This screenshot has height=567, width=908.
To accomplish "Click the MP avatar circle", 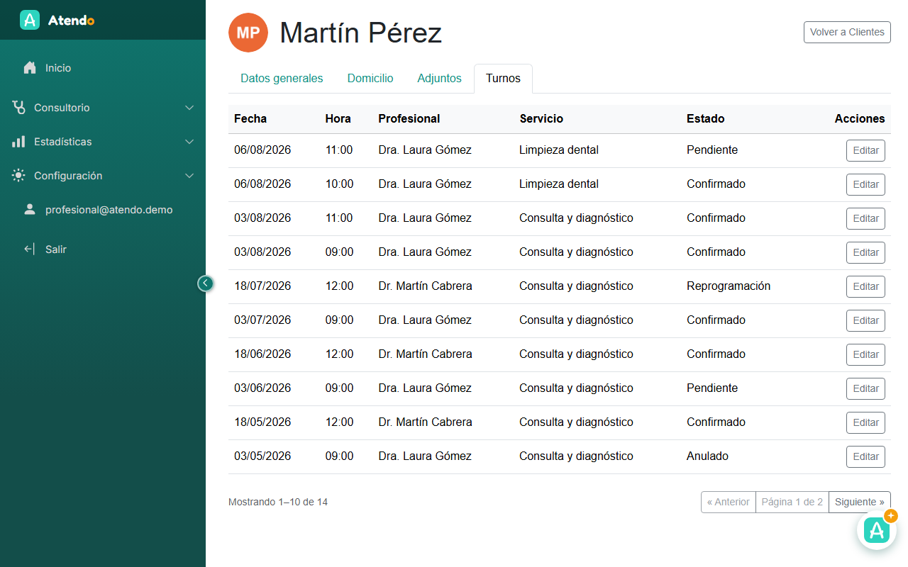I will pyautogui.click(x=248, y=33).
